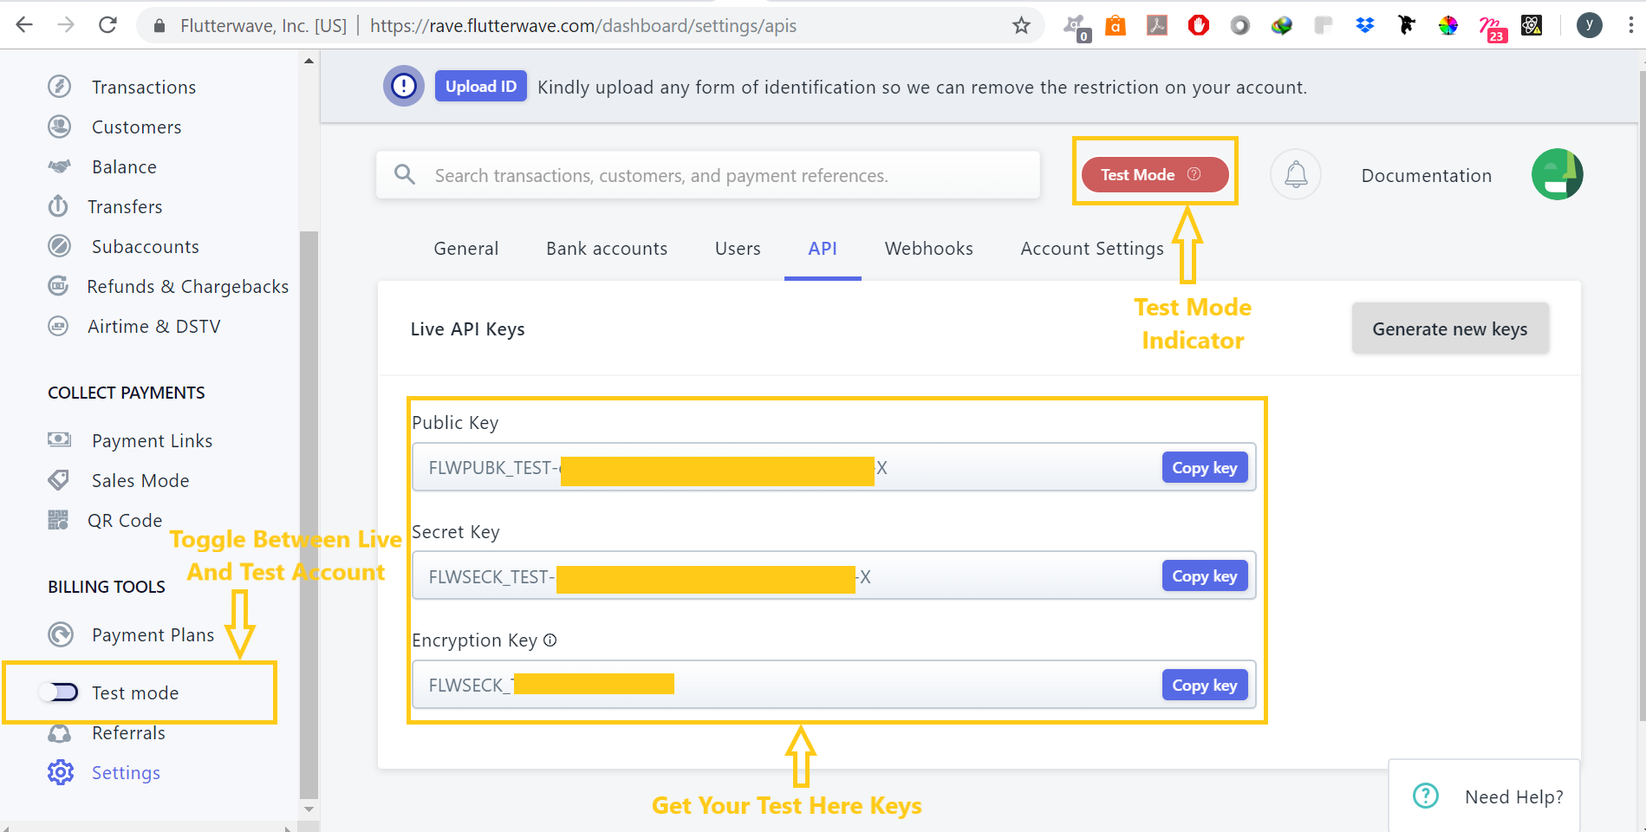The image size is (1646, 832).
Task: Click the Customers sidebar icon
Action: 59,127
